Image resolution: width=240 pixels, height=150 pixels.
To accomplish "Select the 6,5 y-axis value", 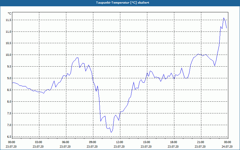I will 9,136.
